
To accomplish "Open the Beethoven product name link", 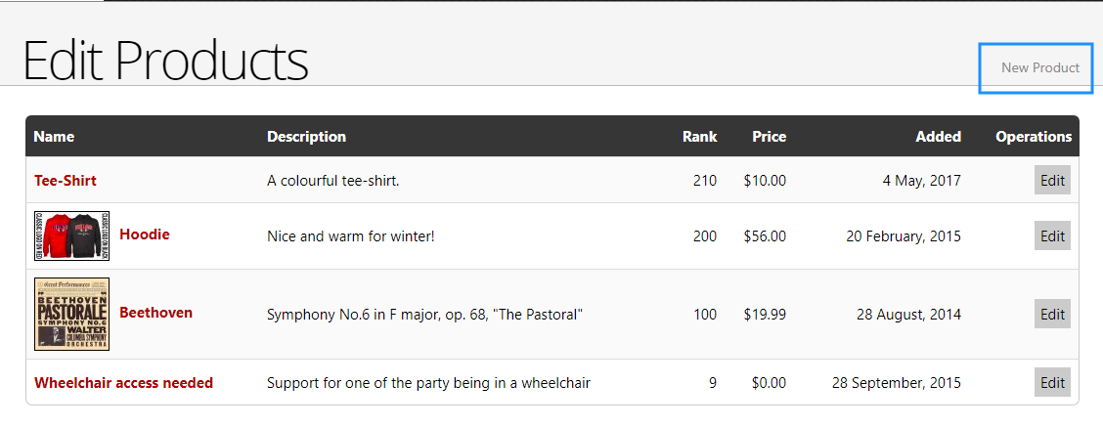I will (x=155, y=313).
